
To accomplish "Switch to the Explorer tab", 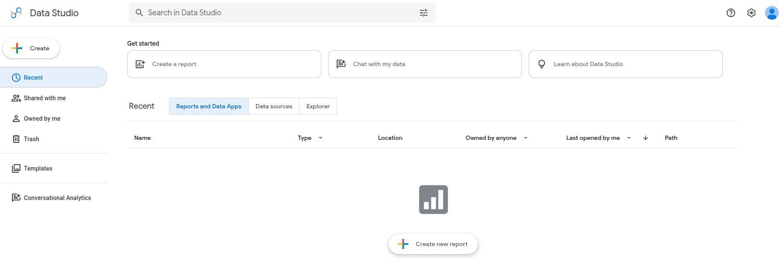I will [x=318, y=106].
